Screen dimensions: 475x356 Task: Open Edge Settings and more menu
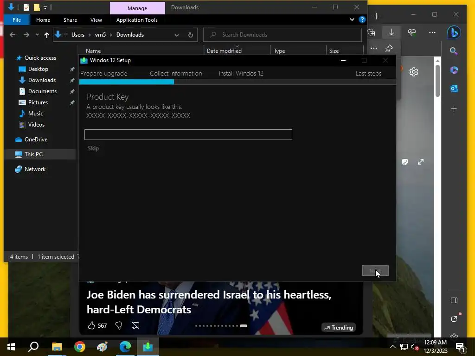tap(432, 32)
